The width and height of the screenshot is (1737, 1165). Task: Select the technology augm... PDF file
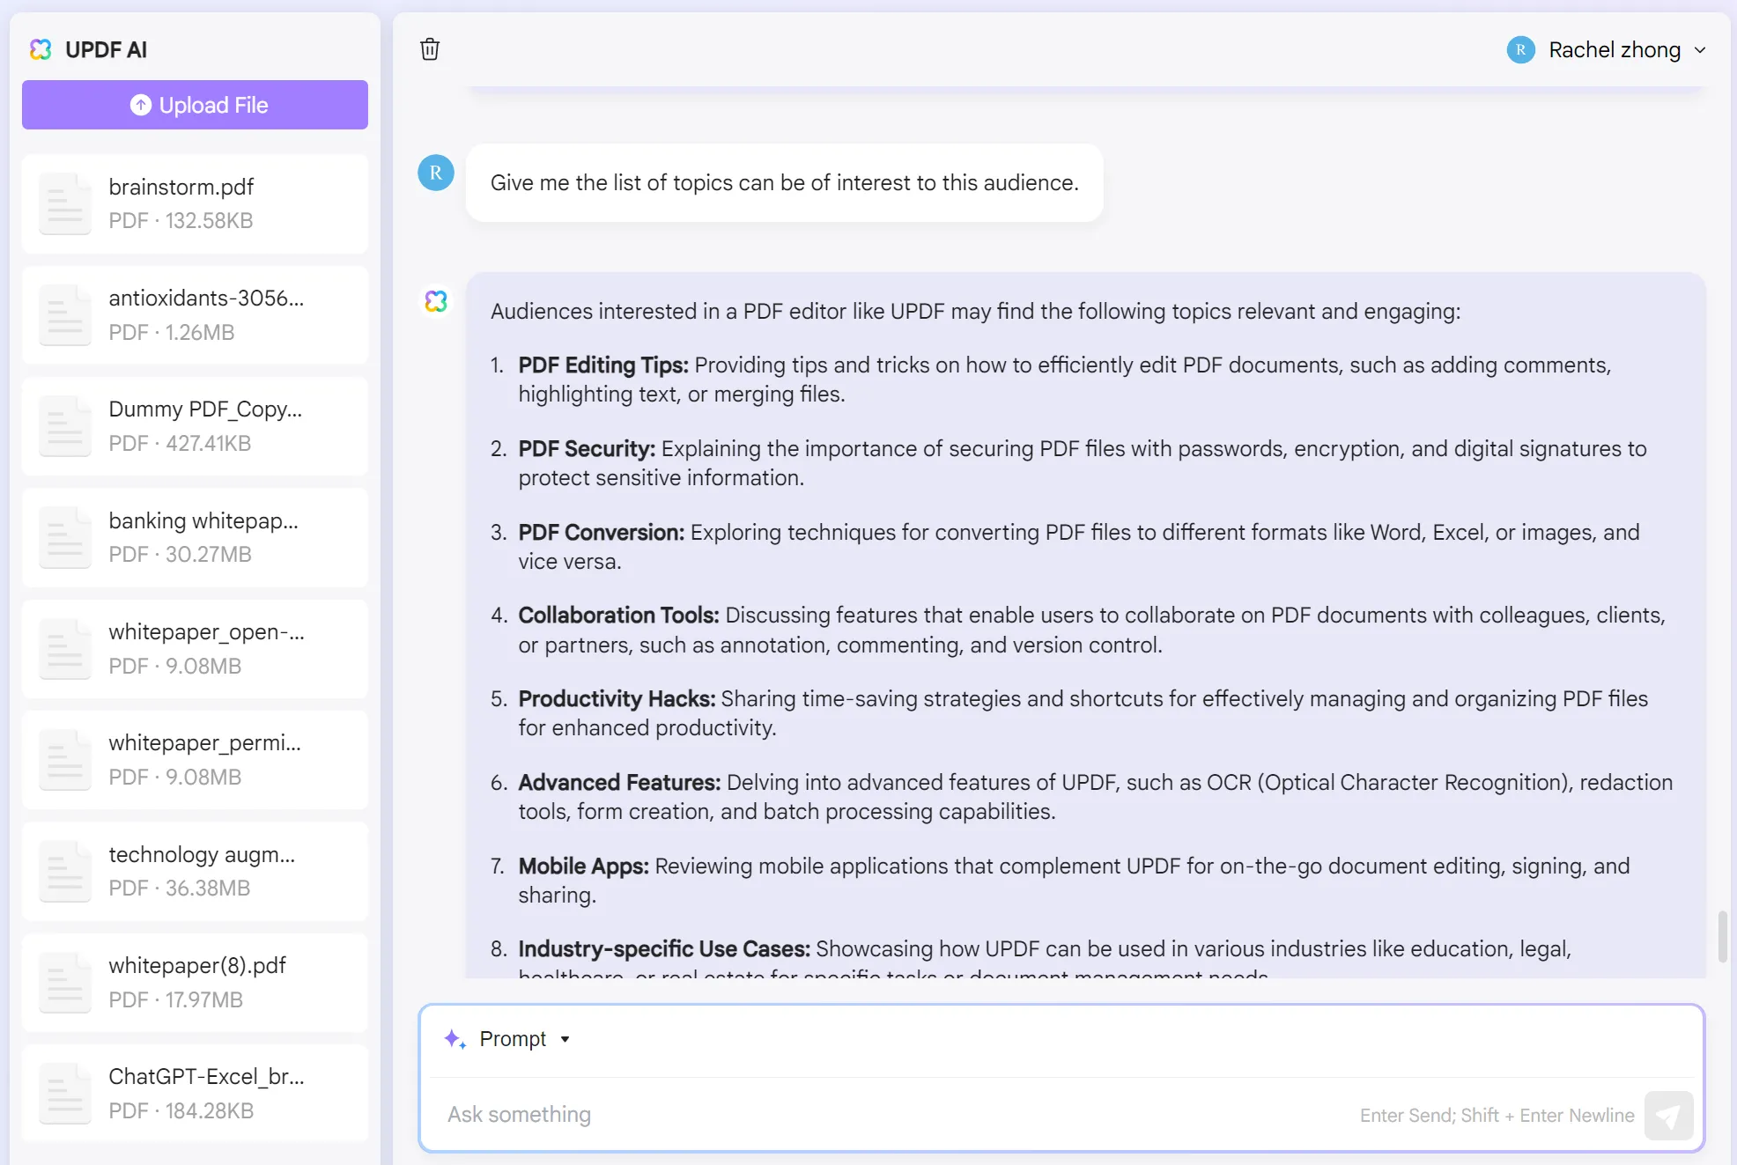coord(195,868)
